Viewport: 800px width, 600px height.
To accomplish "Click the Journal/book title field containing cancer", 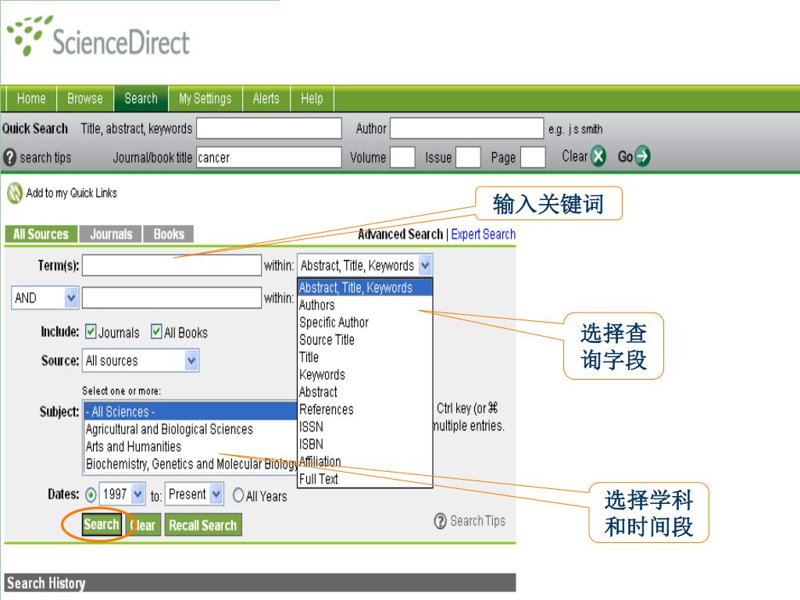I will pyautogui.click(x=269, y=157).
